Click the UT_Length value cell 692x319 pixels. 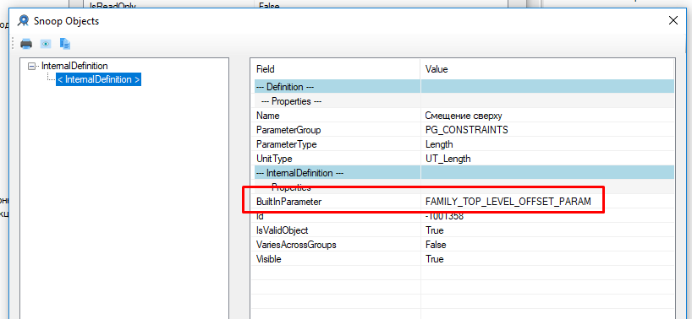(x=547, y=159)
